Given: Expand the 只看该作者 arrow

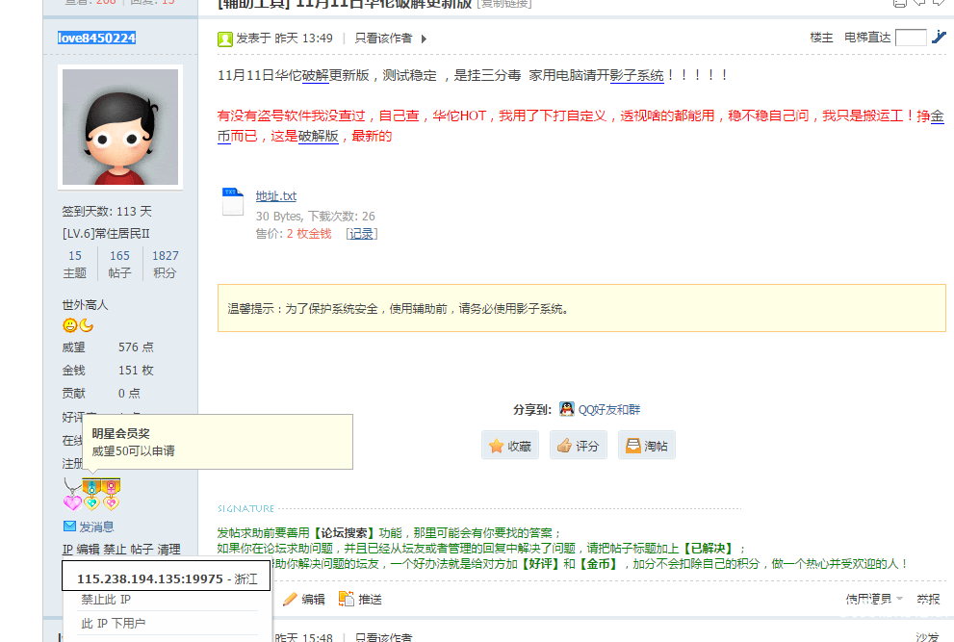Looking at the screenshot, I should click(x=424, y=39).
